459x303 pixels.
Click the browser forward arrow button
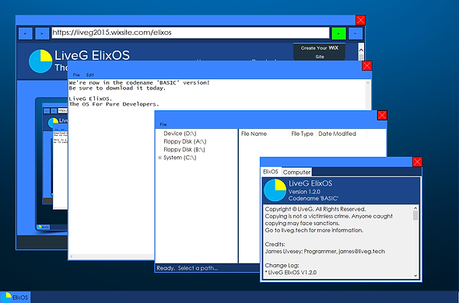(42, 33)
